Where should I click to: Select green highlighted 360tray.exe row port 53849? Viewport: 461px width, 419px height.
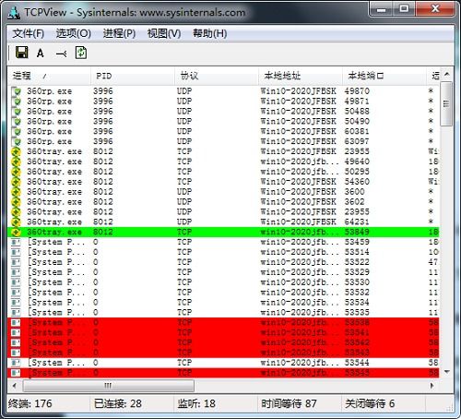pos(223,232)
